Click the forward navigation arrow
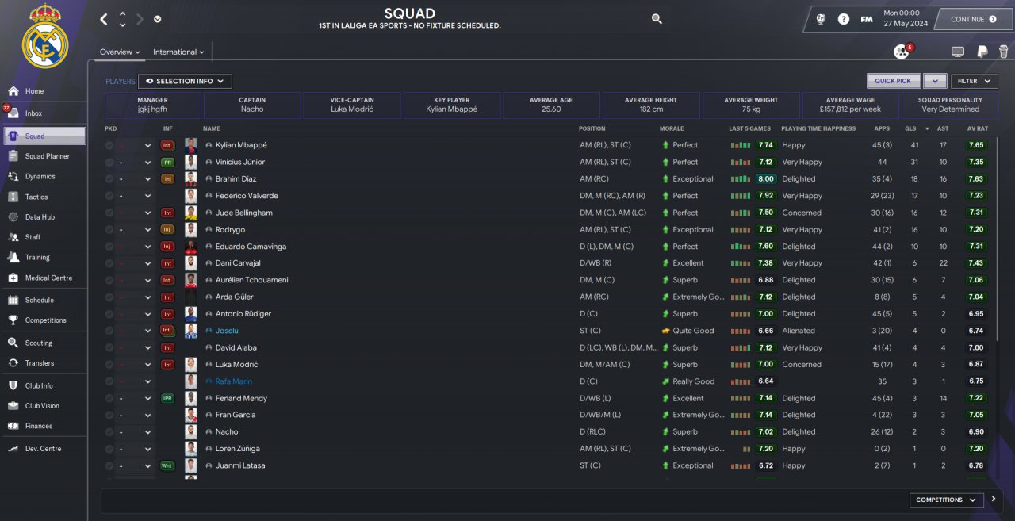Viewport: 1015px width, 521px height. [140, 19]
